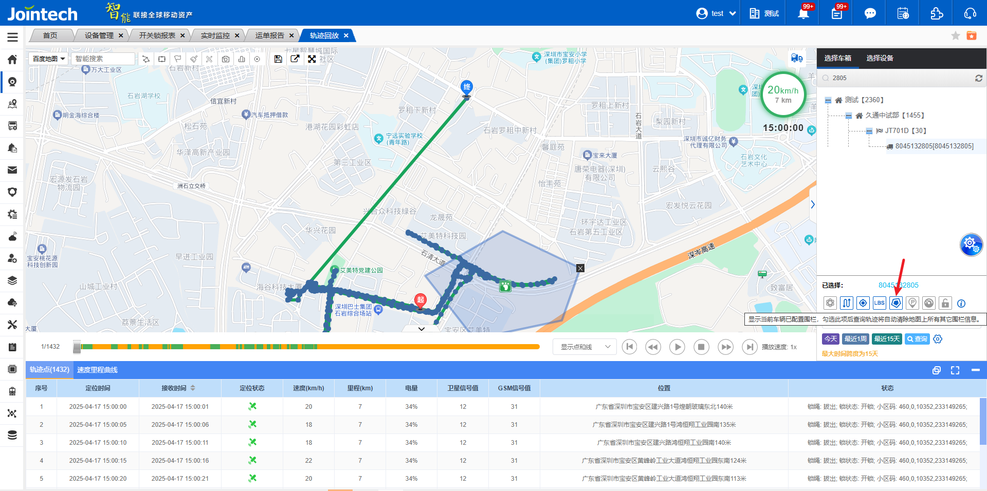Open the 百度地图 map type dropdown
This screenshot has height=491, width=987.
pos(49,59)
